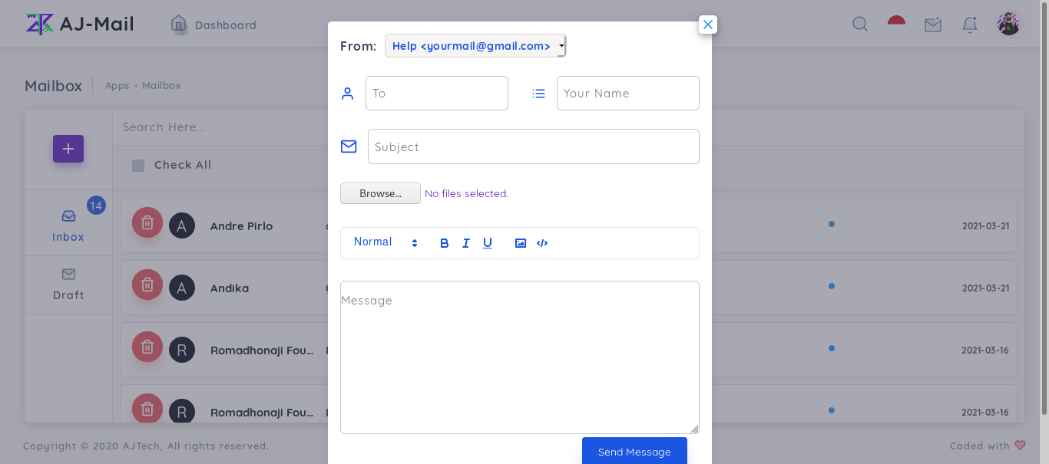Click the Message text area

520,357
